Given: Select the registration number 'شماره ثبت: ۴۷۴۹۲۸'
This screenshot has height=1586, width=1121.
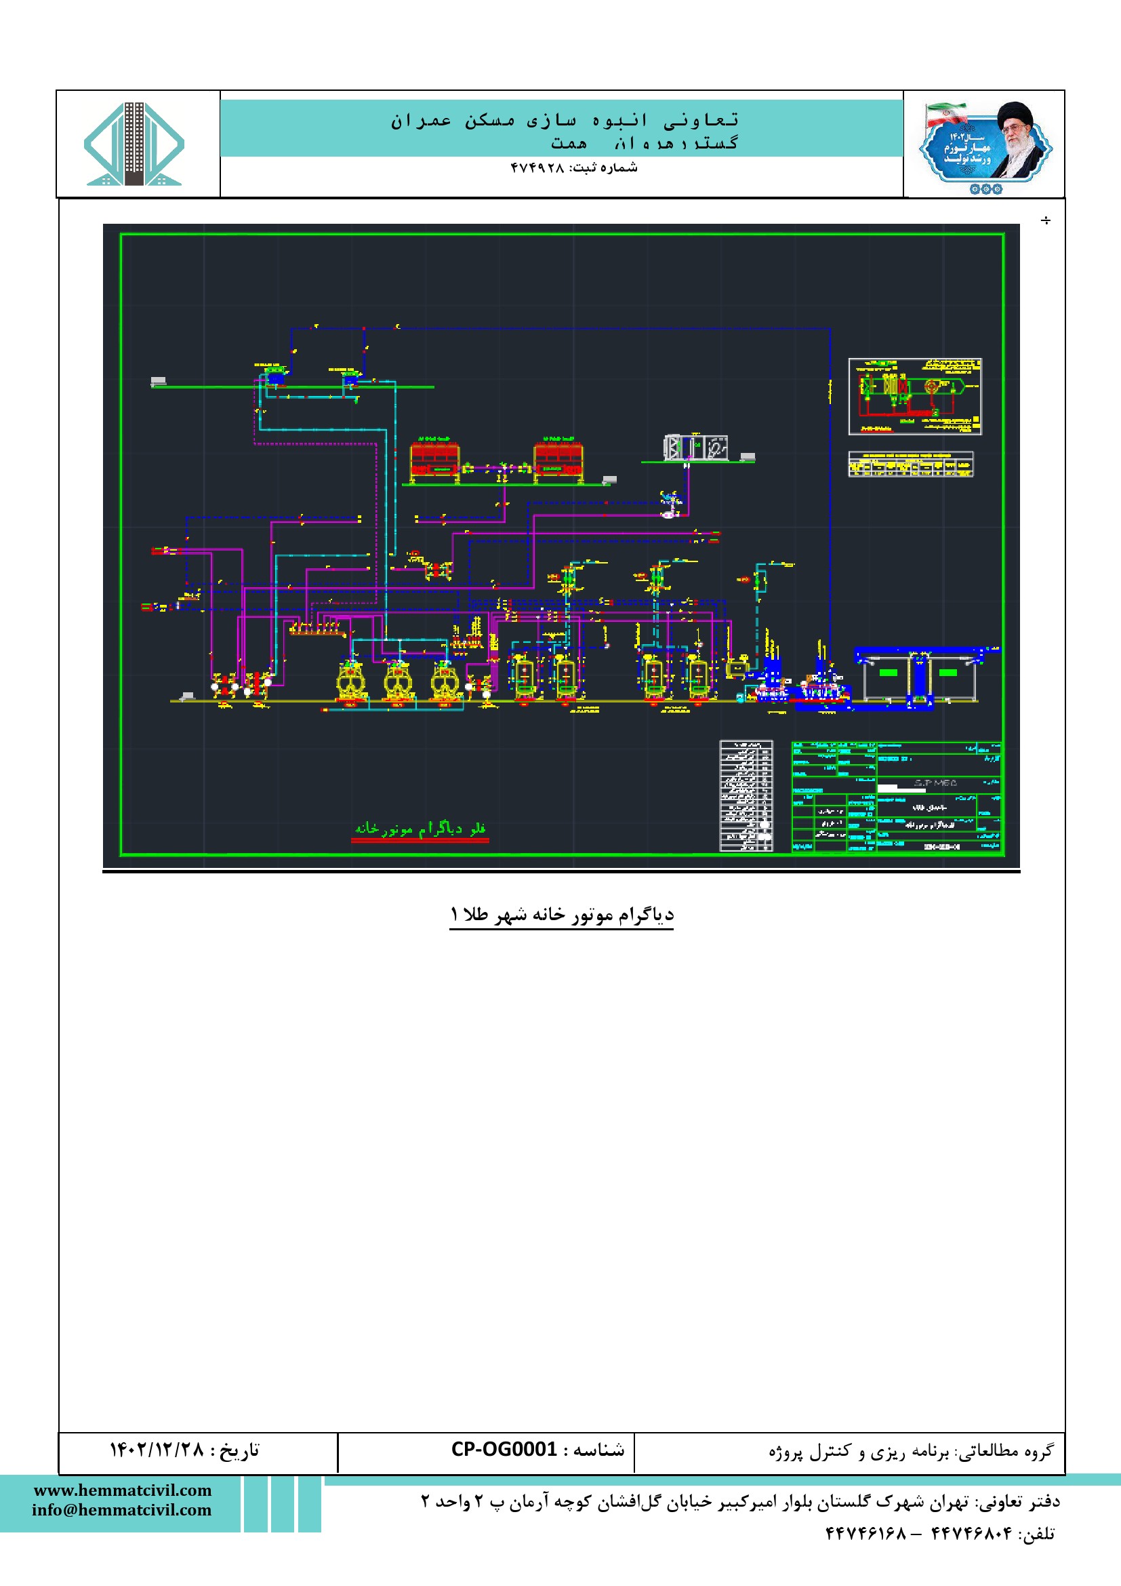Looking at the screenshot, I should 573,168.
